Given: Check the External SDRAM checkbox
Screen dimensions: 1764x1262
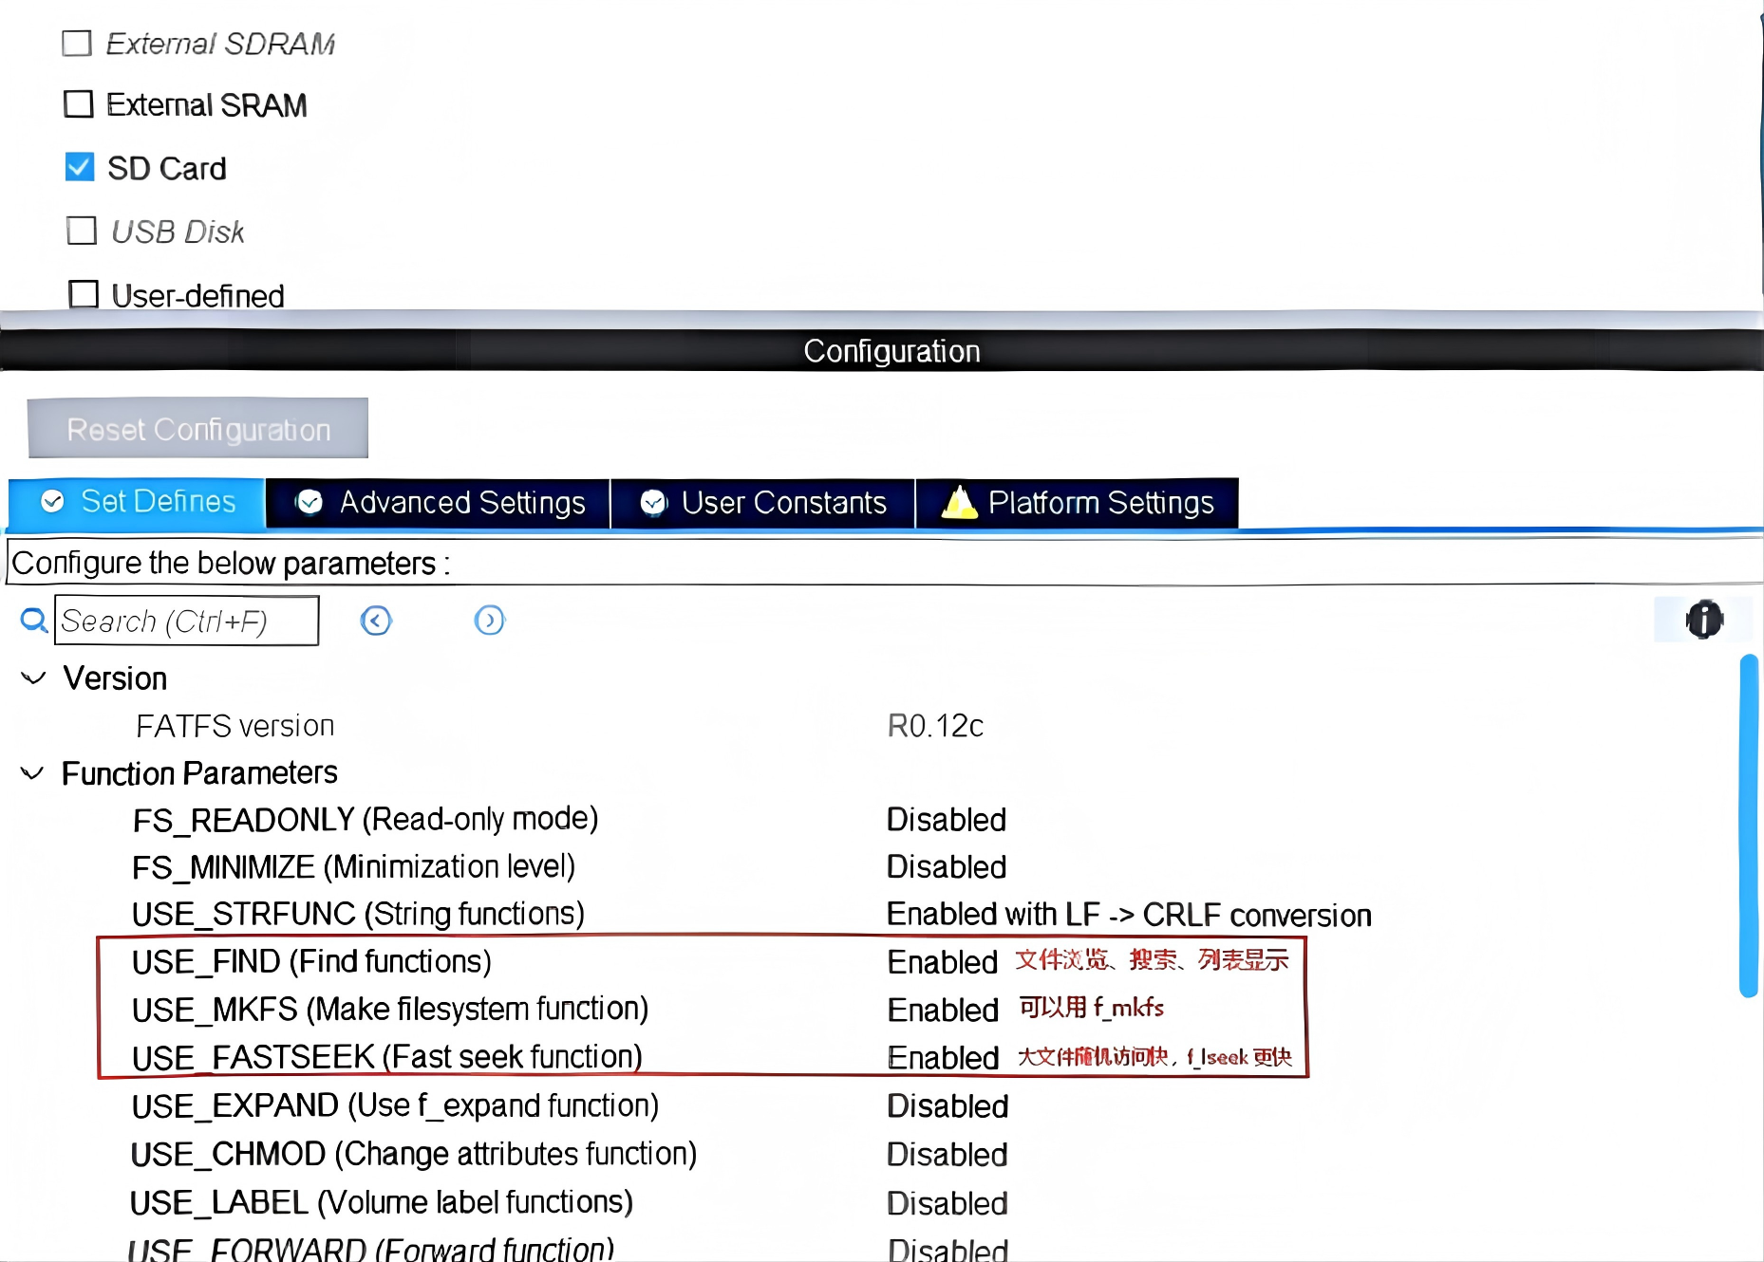Looking at the screenshot, I should click(77, 44).
